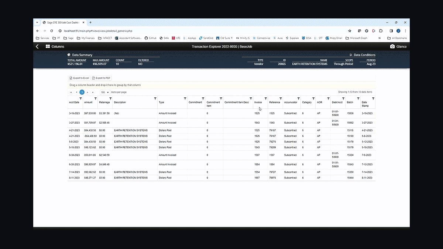This screenshot has height=249, width=443.
Task: Open filter for Retainage column
Action: point(110,98)
